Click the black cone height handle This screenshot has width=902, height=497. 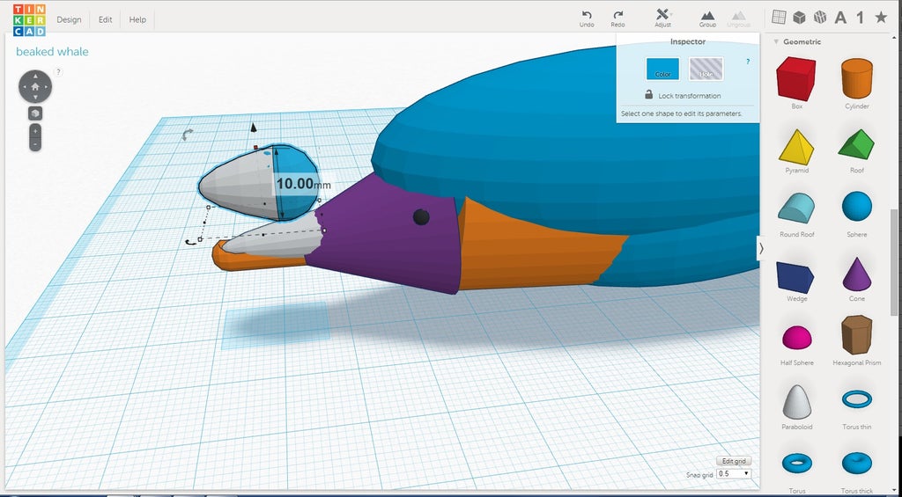tap(253, 128)
